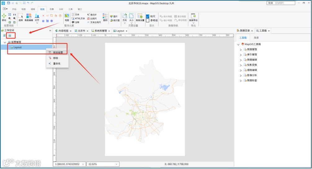Choose 预览版面 from context menu

point(57,52)
